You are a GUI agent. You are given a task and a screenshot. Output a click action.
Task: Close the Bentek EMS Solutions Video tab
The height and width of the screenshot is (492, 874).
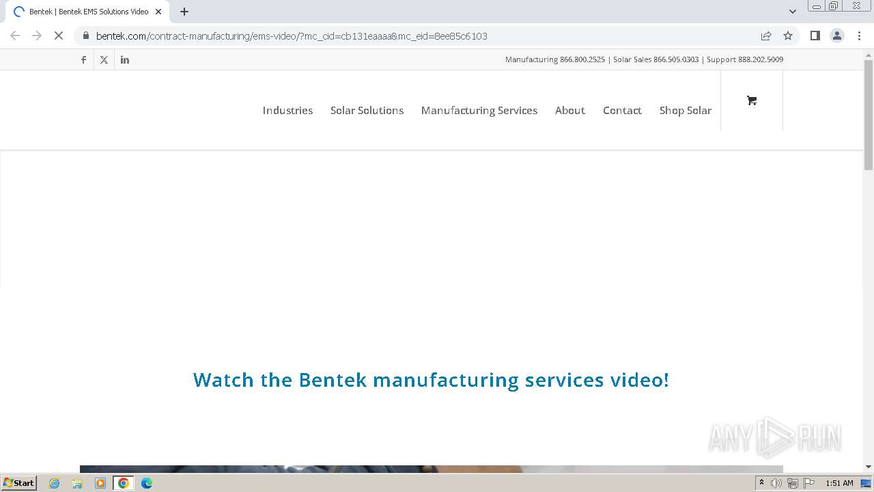158,12
